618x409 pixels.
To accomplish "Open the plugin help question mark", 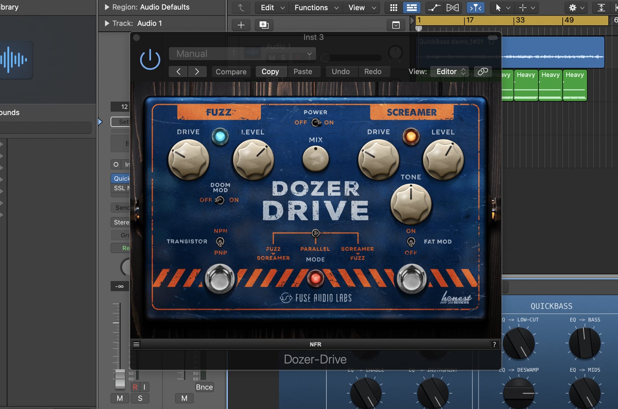I will 494,344.
